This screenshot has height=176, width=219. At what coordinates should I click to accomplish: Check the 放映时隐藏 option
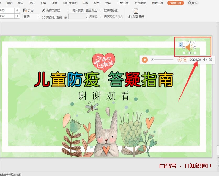pyautogui.click(x=102, y=10)
